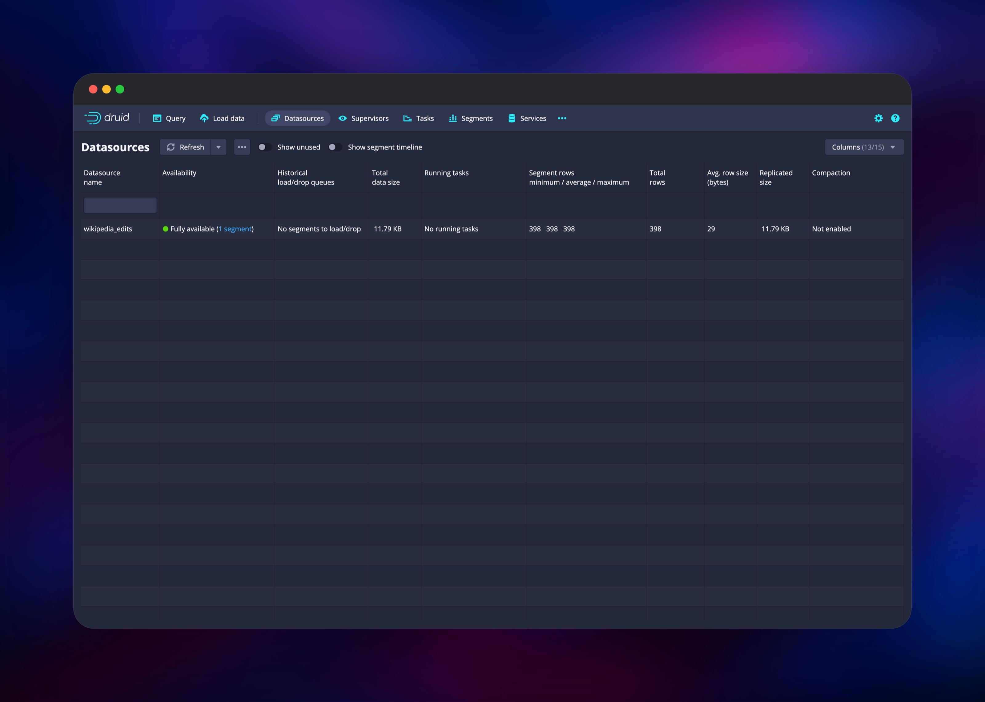Switch to the Segments tab
The image size is (985, 702).
coord(471,118)
